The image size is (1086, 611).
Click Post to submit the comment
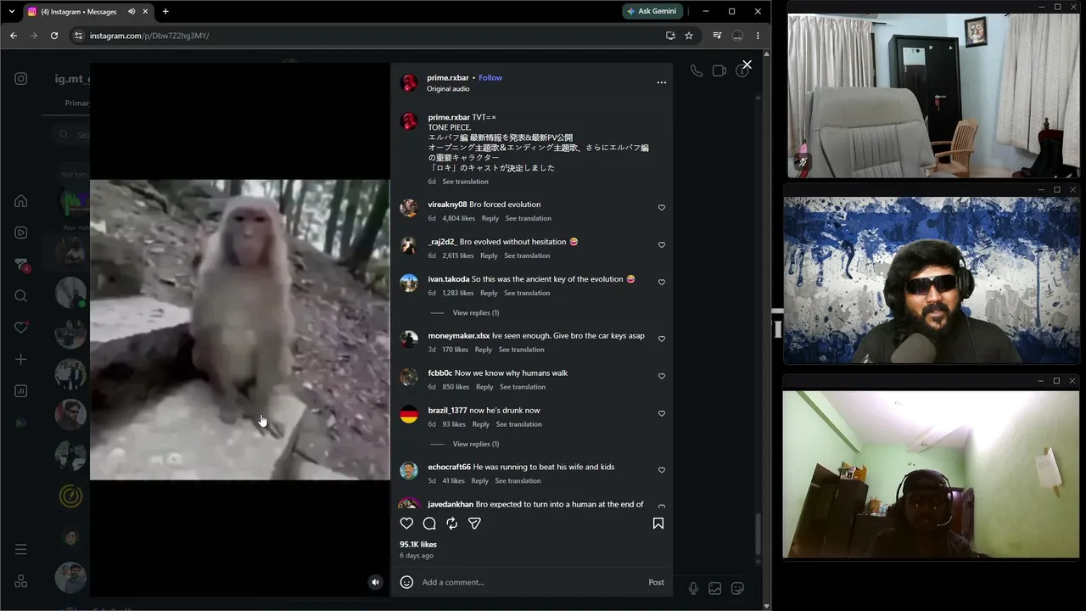click(656, 582)
